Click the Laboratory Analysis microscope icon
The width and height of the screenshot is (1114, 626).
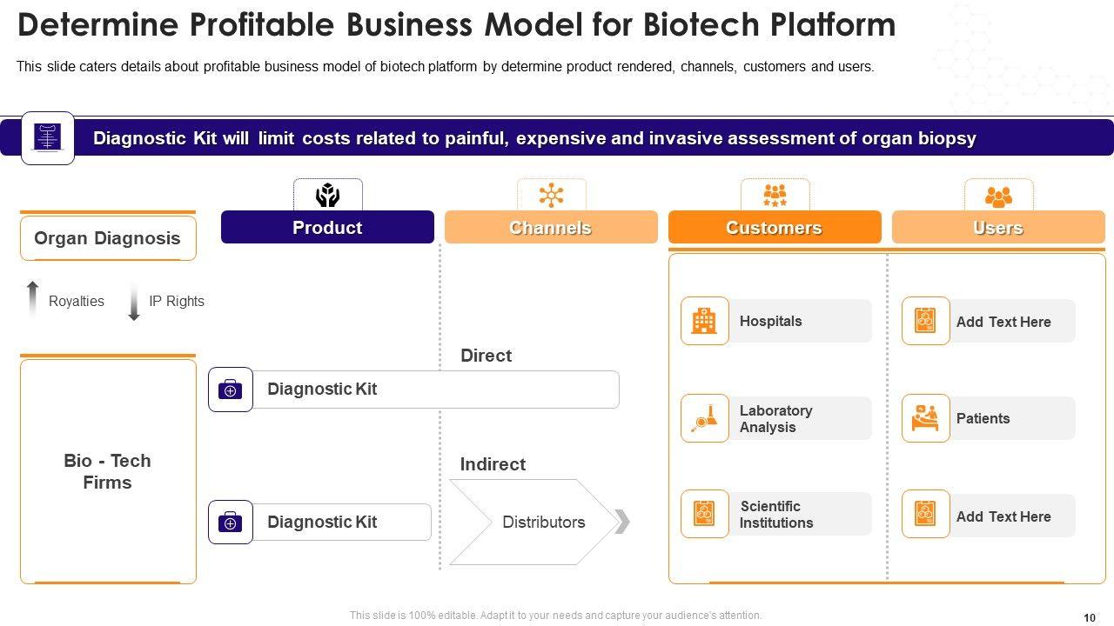tap(704, 418)
